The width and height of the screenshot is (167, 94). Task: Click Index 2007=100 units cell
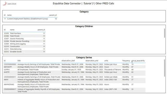[x=110, y=89]
